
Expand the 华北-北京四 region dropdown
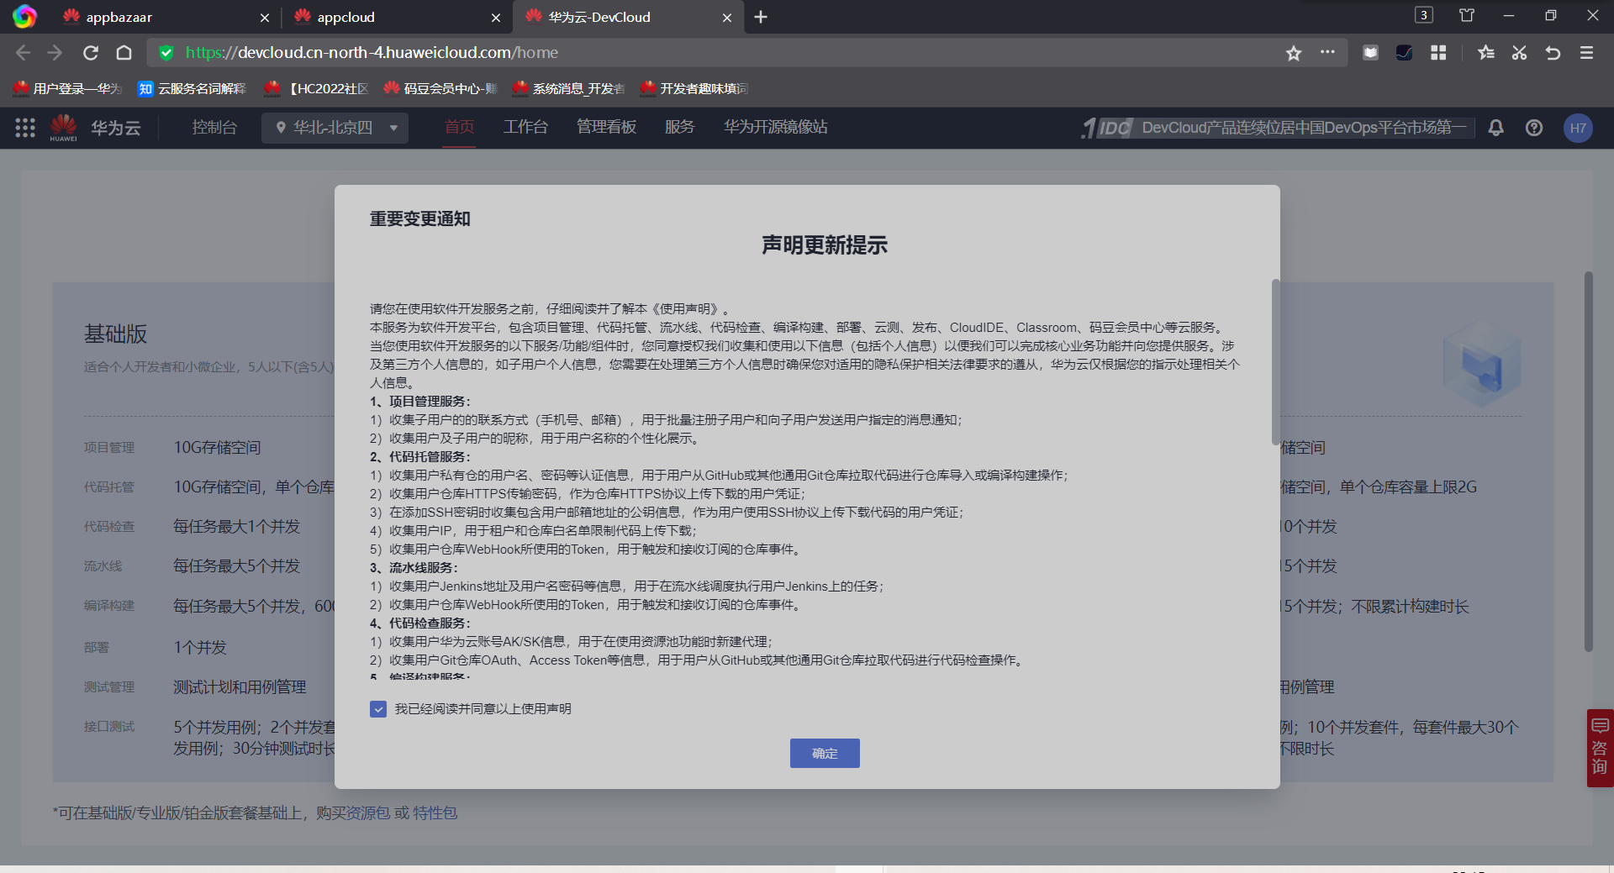[x=335, y=128]
